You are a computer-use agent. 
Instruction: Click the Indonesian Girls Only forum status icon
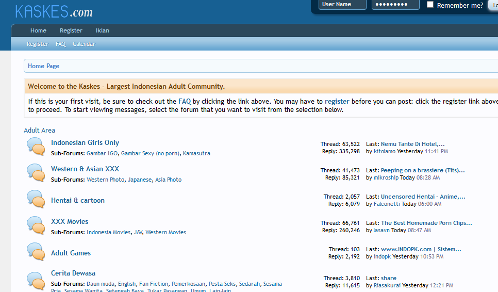point(36,147)
